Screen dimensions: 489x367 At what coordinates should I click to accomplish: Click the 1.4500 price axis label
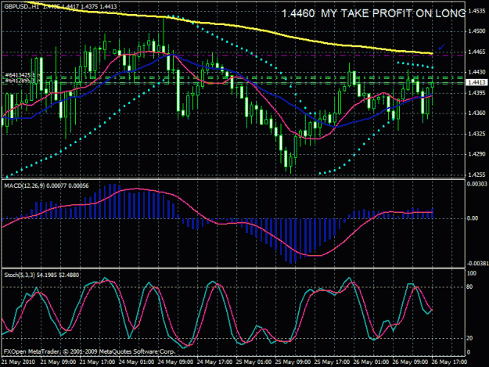tap(476, 31)
